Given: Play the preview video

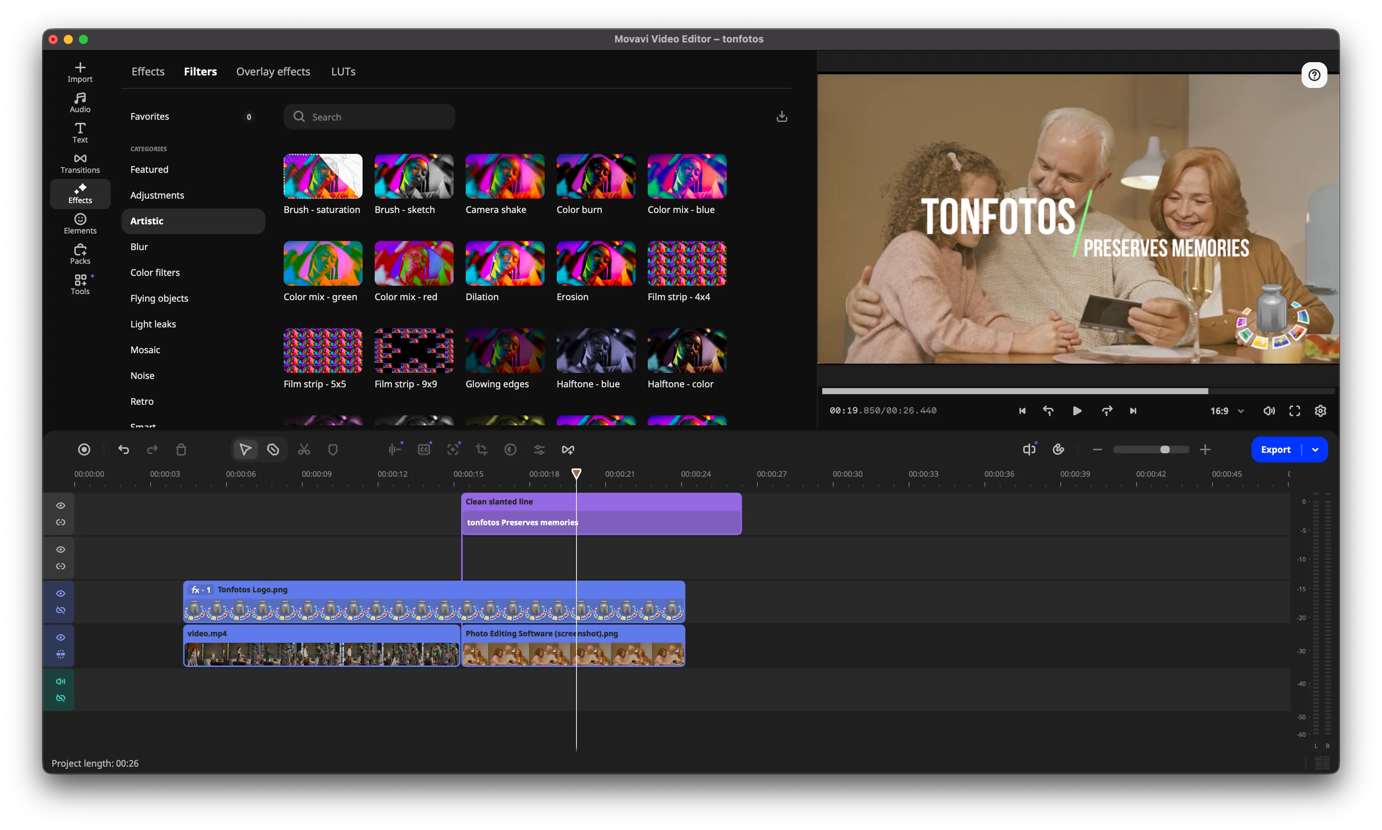Looking at the screenshot, I should click(x=1077, y=411).
